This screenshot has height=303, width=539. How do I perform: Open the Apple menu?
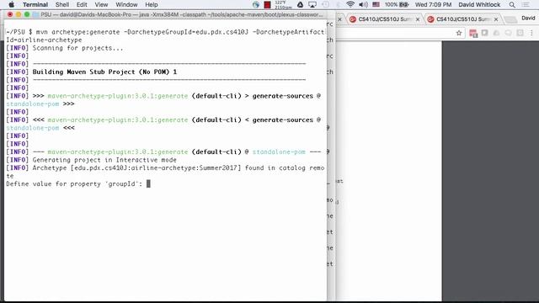click(x=11, y=4)
